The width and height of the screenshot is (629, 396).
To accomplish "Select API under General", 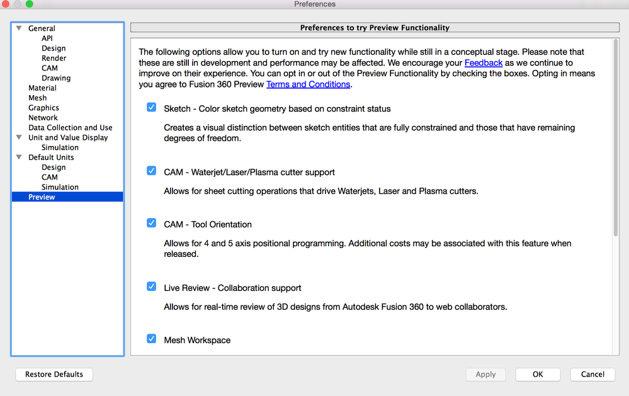I will point(47,38).
